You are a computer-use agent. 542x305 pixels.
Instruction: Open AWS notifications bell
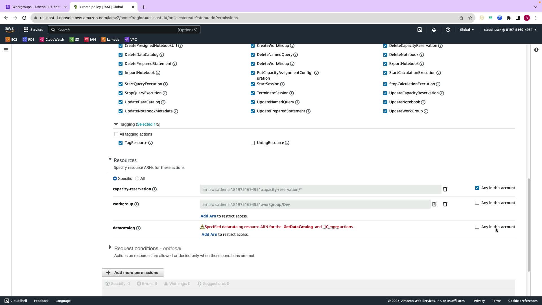(x=434, y=30)
